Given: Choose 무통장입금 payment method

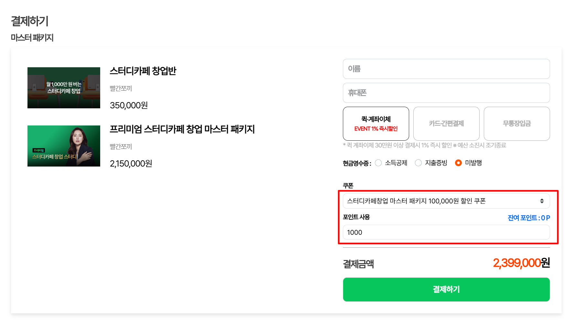Looking at the screenshot, I should click(x=517, y=124).
